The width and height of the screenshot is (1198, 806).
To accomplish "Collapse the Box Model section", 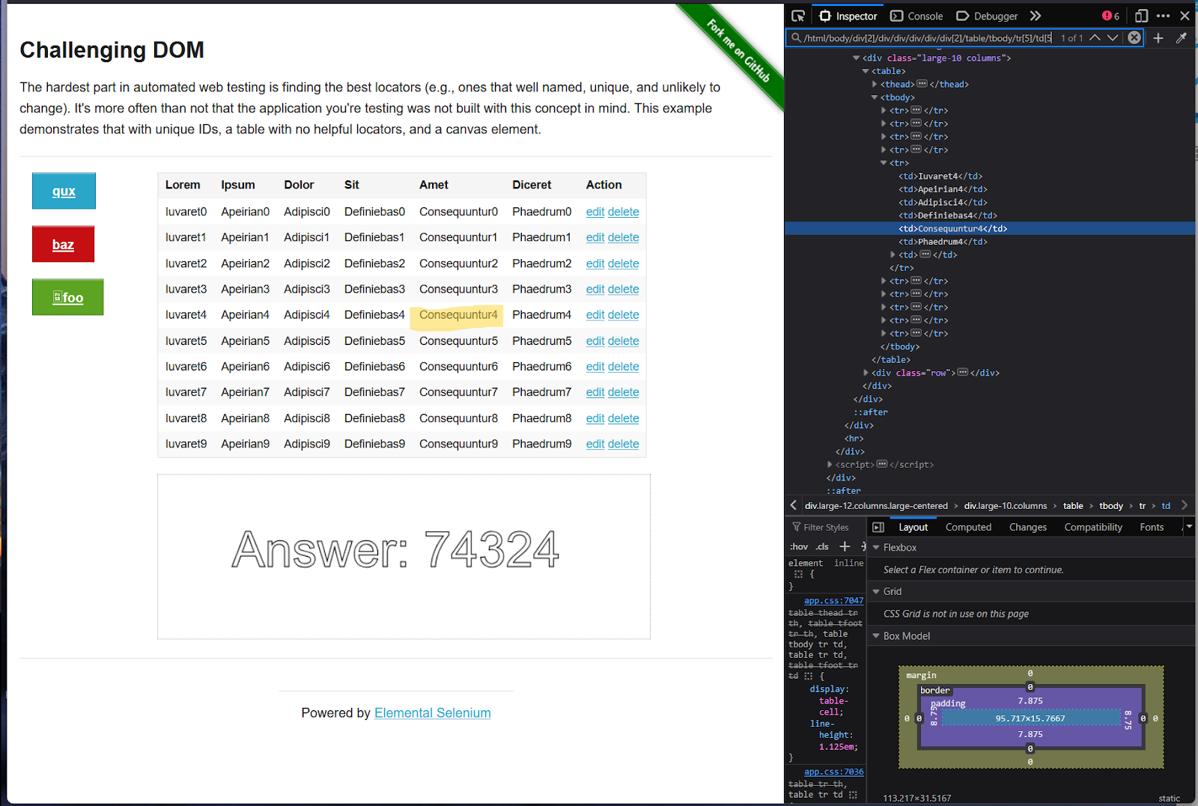I will (876, 635).
